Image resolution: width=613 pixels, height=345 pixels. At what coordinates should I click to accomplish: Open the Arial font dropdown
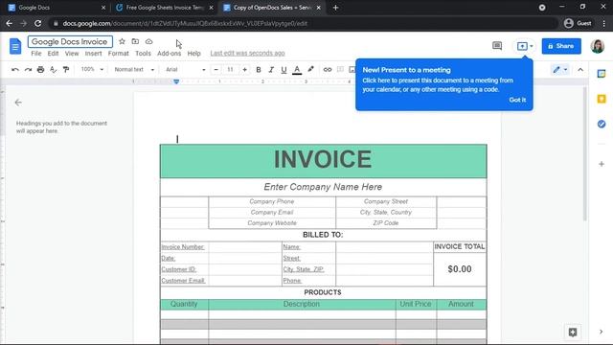[x=185, y=70]
